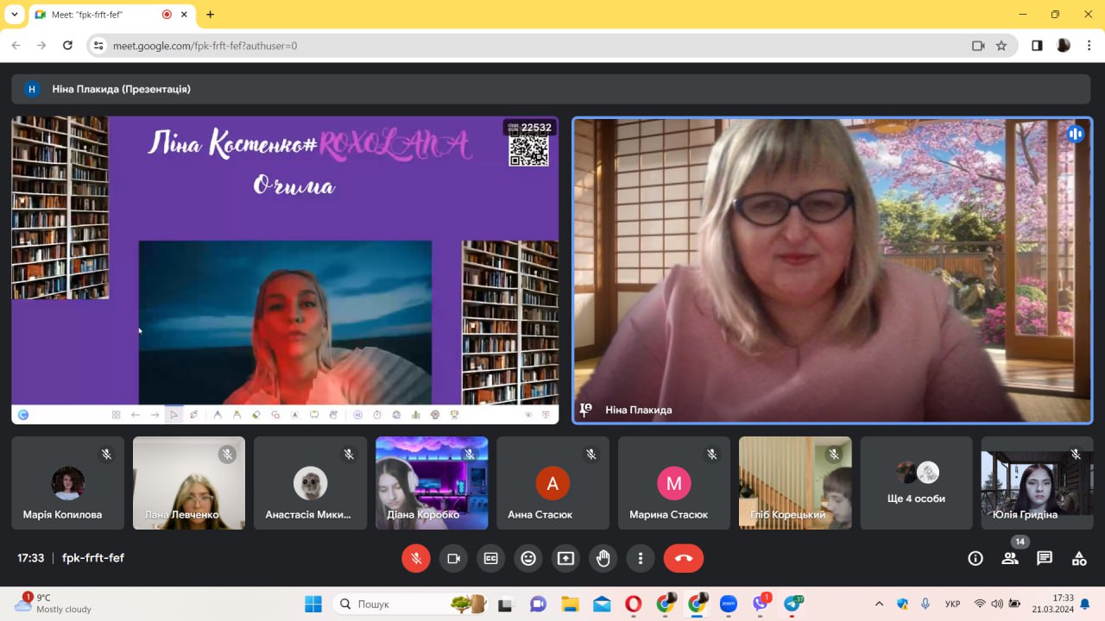
Task: Click the Meet tab in Chrome
Action: pos(104,15)
